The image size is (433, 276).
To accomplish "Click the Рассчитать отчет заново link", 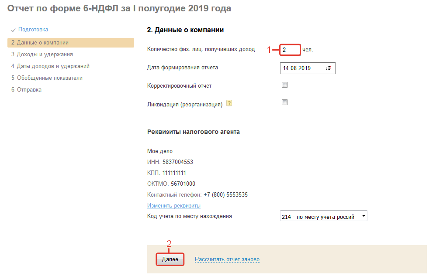I will tap(227, 259).
